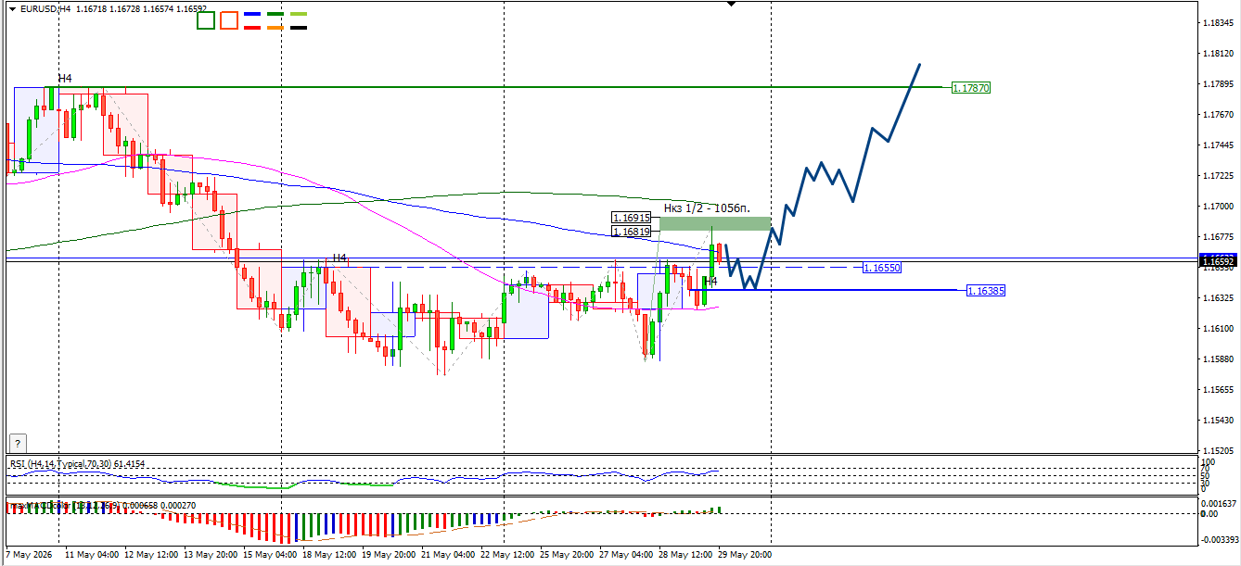Click the question mark help button
The image size is (1241, 566).
pyautogui.click(x=18, y=443)
